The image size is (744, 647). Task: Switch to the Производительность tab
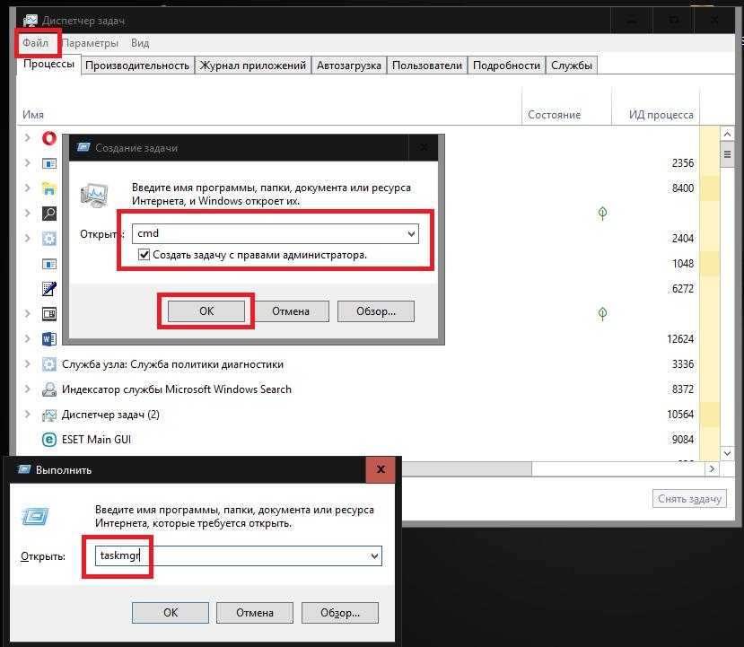[x=137, y=66]
